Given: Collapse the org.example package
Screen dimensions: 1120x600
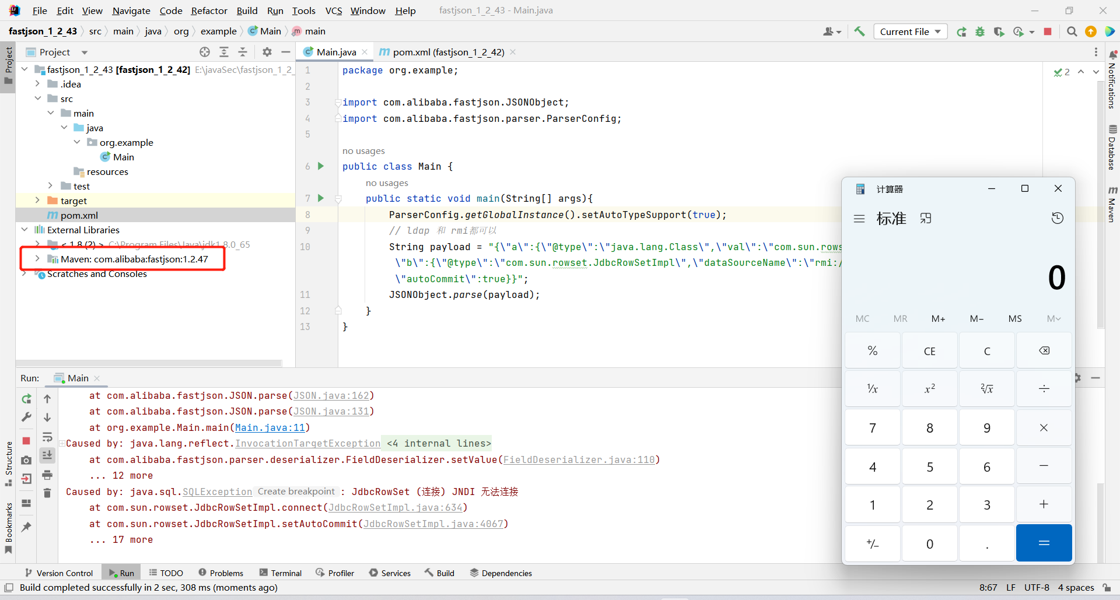Looking at the screenshot, I should 77,142.
